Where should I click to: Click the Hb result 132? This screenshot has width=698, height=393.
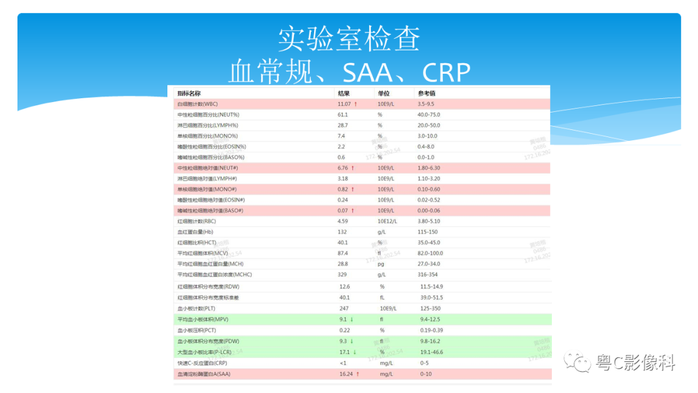tap(342, 232)
